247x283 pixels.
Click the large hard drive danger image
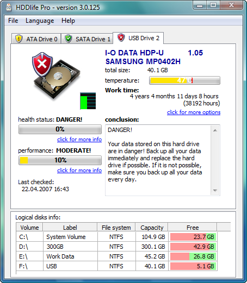(56, 76)
